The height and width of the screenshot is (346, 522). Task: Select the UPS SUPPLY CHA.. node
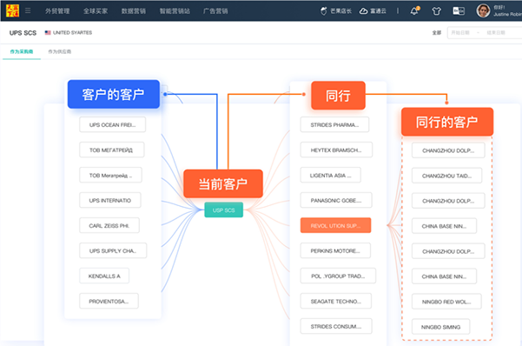(113, 250)
